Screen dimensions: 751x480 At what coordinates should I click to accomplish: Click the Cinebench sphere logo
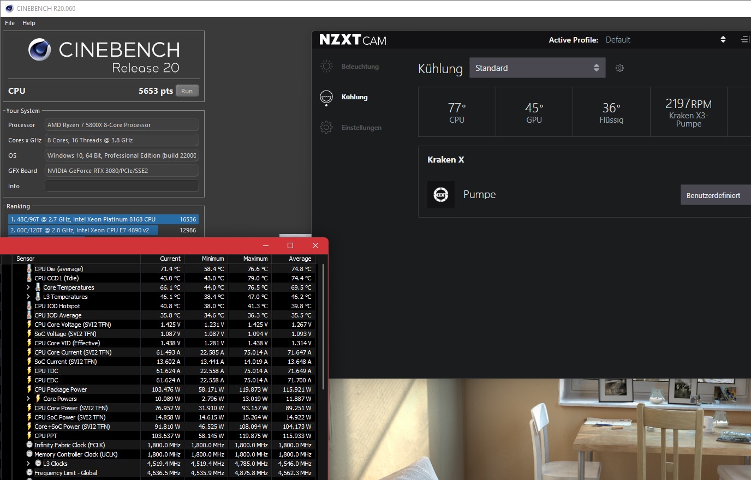39,50
